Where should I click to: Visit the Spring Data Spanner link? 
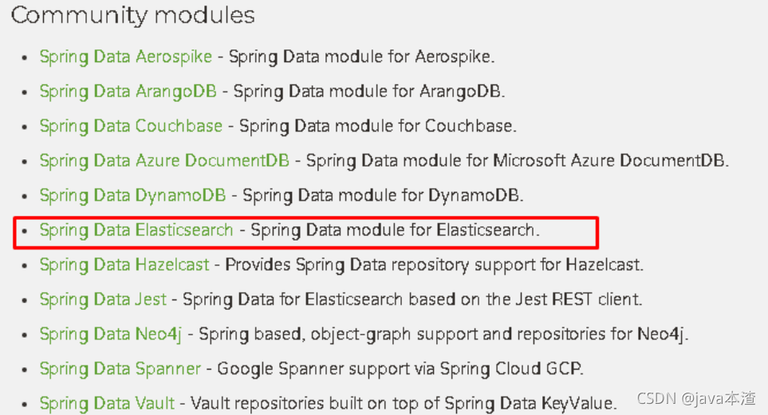[x=120, y=370]
